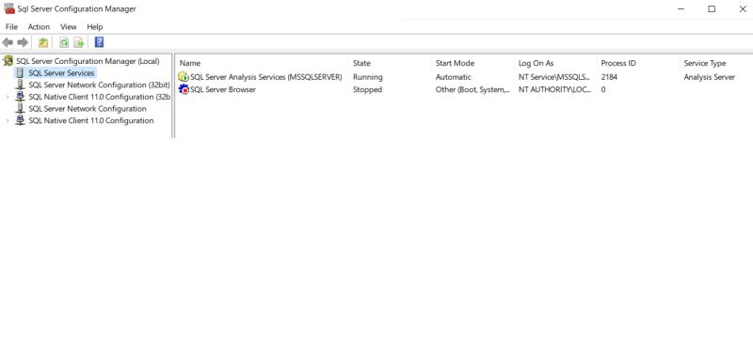753x342 pixels.
Task: Select SQL Server Network Configuration node
Action: click(88, 109)
